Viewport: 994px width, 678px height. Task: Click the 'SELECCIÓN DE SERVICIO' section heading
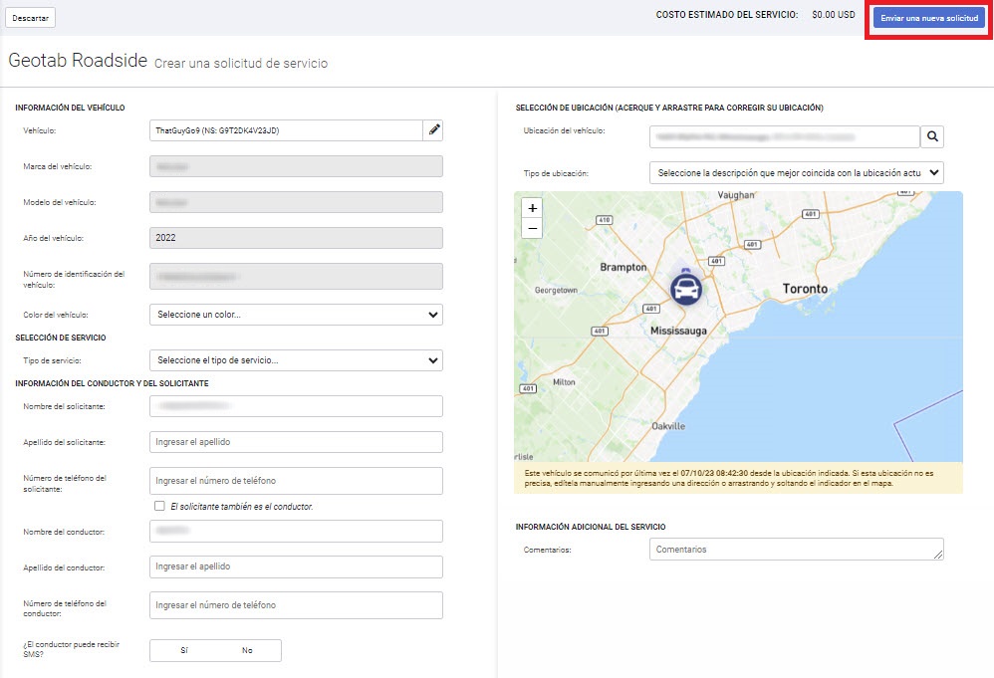[x=60, y=338]
